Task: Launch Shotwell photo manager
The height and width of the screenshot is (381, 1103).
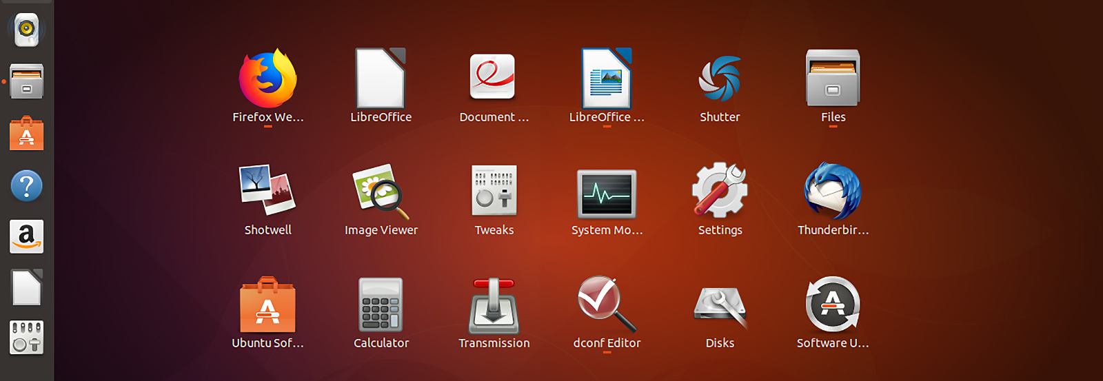Action: 267,190
